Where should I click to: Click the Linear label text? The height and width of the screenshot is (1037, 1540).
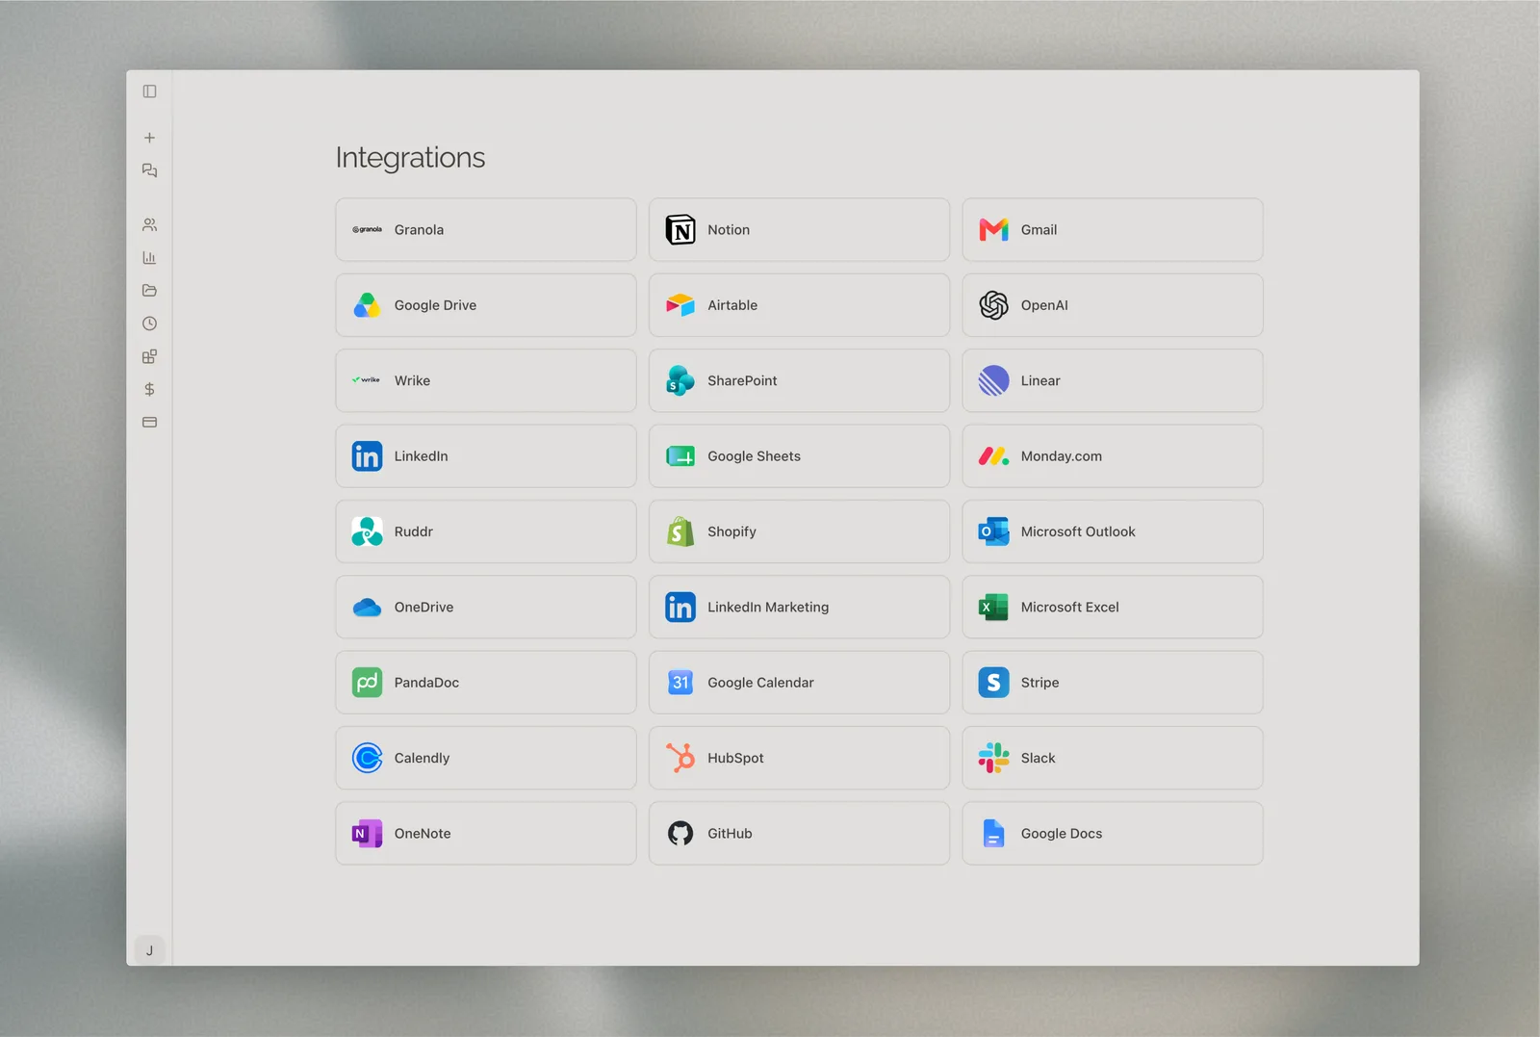(1040, 380)
